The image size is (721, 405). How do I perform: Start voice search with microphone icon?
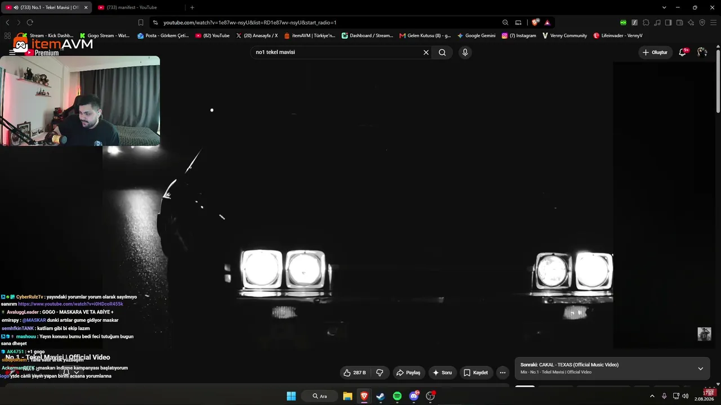coord(465,52)
